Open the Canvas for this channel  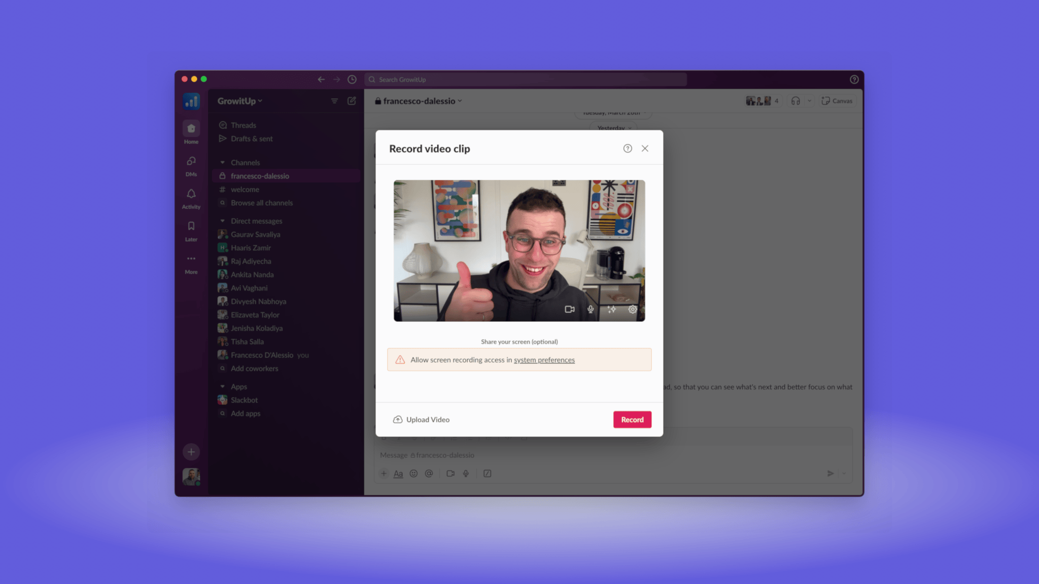(837, 101)
